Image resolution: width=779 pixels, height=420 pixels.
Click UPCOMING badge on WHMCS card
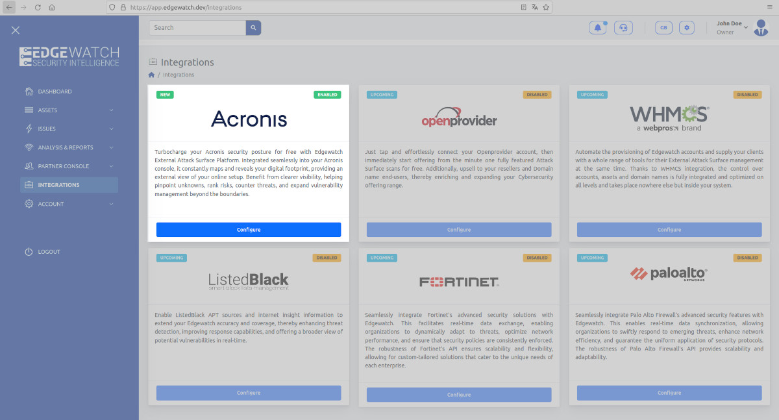592,95
